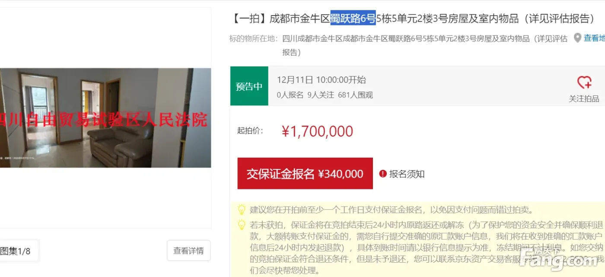The image size is (605, 277).
Task: Click the highlighted 蜀跃路6号 text in title
Action: 353,19
